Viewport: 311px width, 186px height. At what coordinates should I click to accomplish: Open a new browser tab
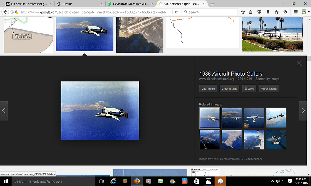point(212,4)
